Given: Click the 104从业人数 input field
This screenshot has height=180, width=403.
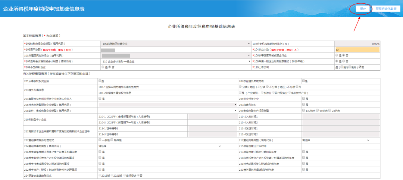Looking at the screenshot, I should click(357, 49).
